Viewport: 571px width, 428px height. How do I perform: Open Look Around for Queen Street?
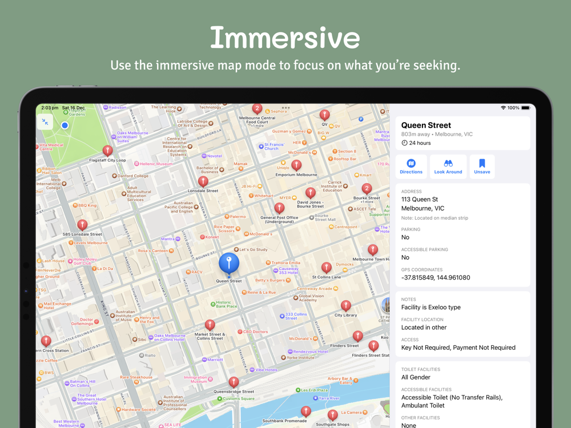click(448, 167)
